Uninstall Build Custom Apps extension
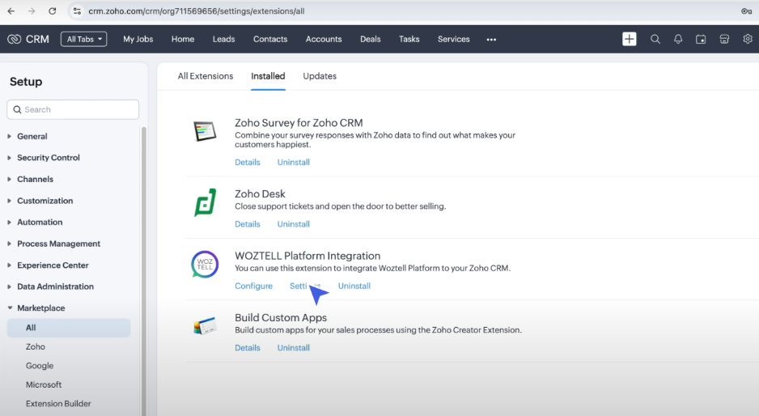This screenshot has height=416, width=759. click(x=294, y=348)
